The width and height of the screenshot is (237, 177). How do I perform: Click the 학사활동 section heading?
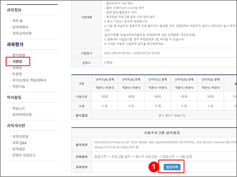(14, 98)
